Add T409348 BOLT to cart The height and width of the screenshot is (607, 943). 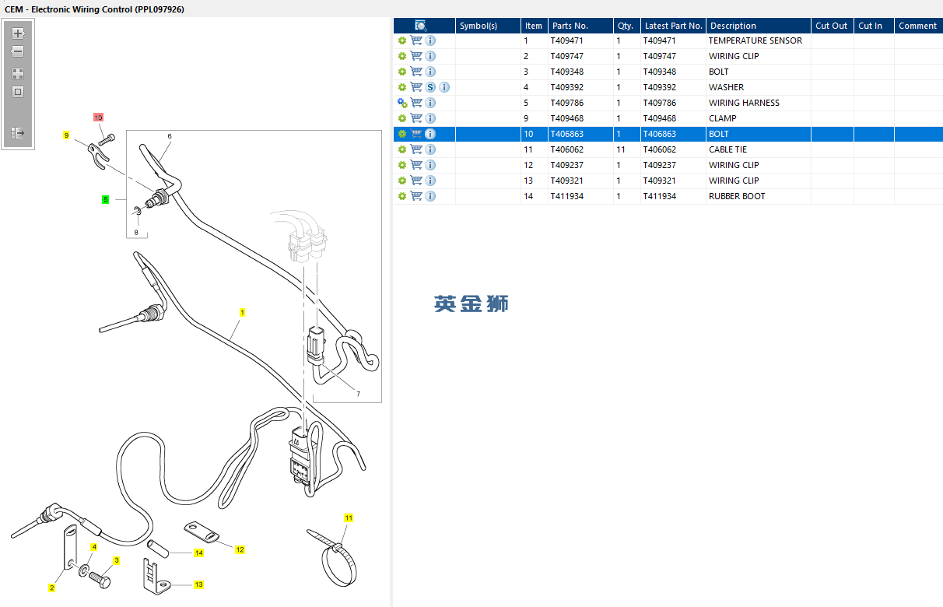(x=416, y=72)
